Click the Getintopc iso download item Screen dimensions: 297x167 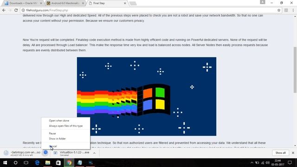pyautogui.click(x=22, y=153)
